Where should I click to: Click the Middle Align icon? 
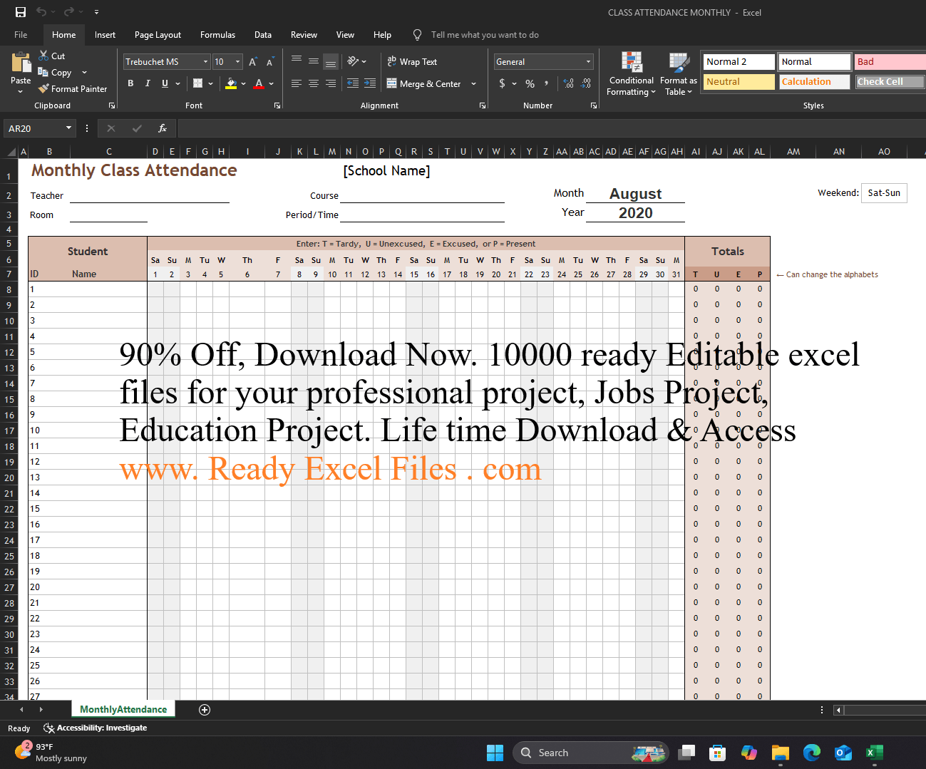click(314, 61)
